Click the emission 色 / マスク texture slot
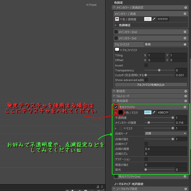Viewport: 191px width, 191px height. pyautogui.click(x=120, y=112)
